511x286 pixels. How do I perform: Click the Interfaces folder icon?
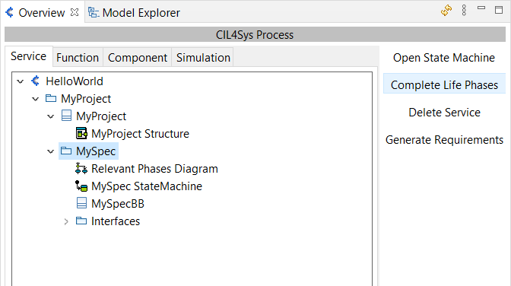pos(81,221)
